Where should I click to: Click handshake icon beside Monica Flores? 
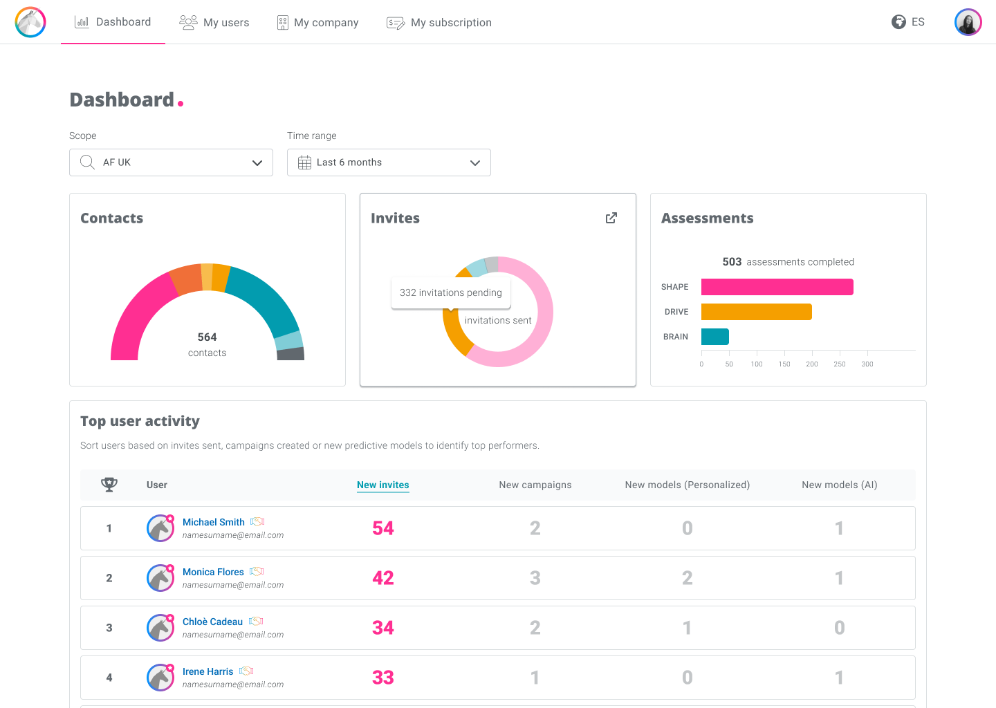tap(257, 572)
